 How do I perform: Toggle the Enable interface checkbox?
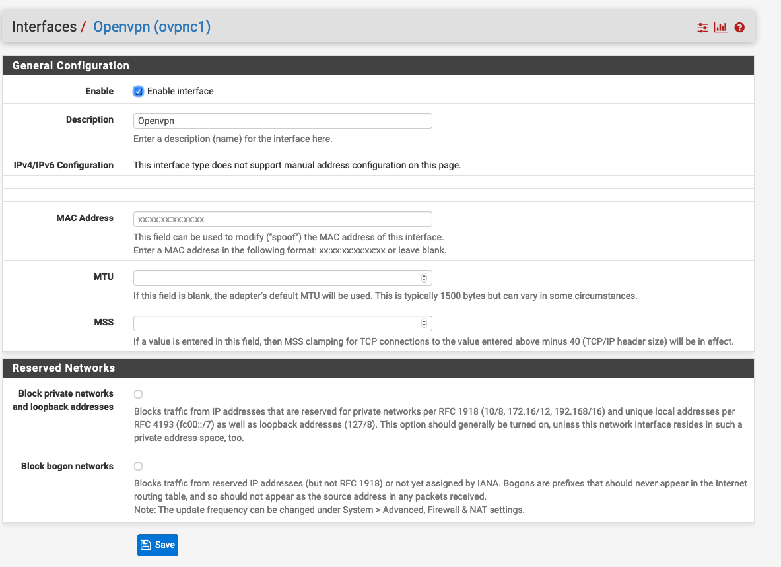[x=138, y=91]
